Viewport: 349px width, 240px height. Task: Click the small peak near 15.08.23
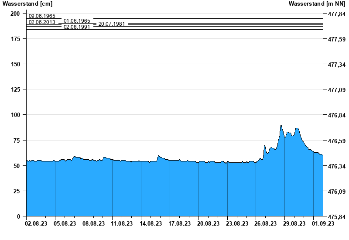[159, 156]
